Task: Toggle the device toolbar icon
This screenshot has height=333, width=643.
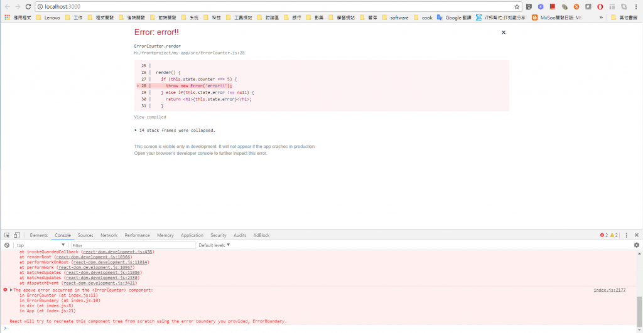Action: tap(16, 235)
